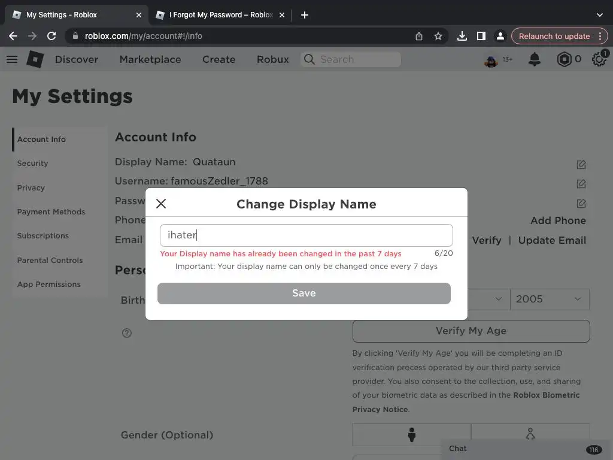The image size is (613, 460).
Task: Click the grey Save button
Action: (x=304, y=293)
